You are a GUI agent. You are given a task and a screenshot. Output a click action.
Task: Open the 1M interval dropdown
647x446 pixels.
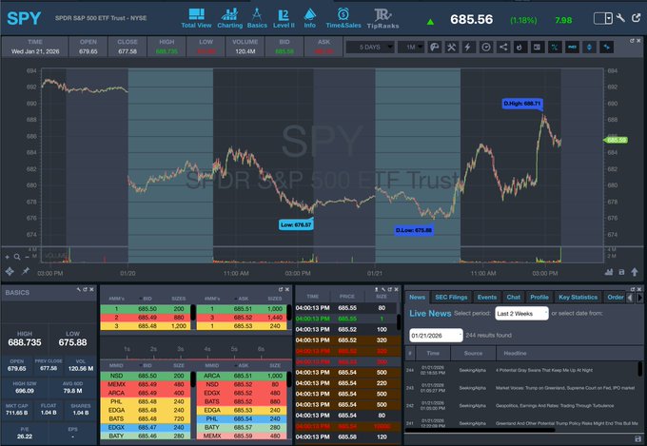[411, 47]
